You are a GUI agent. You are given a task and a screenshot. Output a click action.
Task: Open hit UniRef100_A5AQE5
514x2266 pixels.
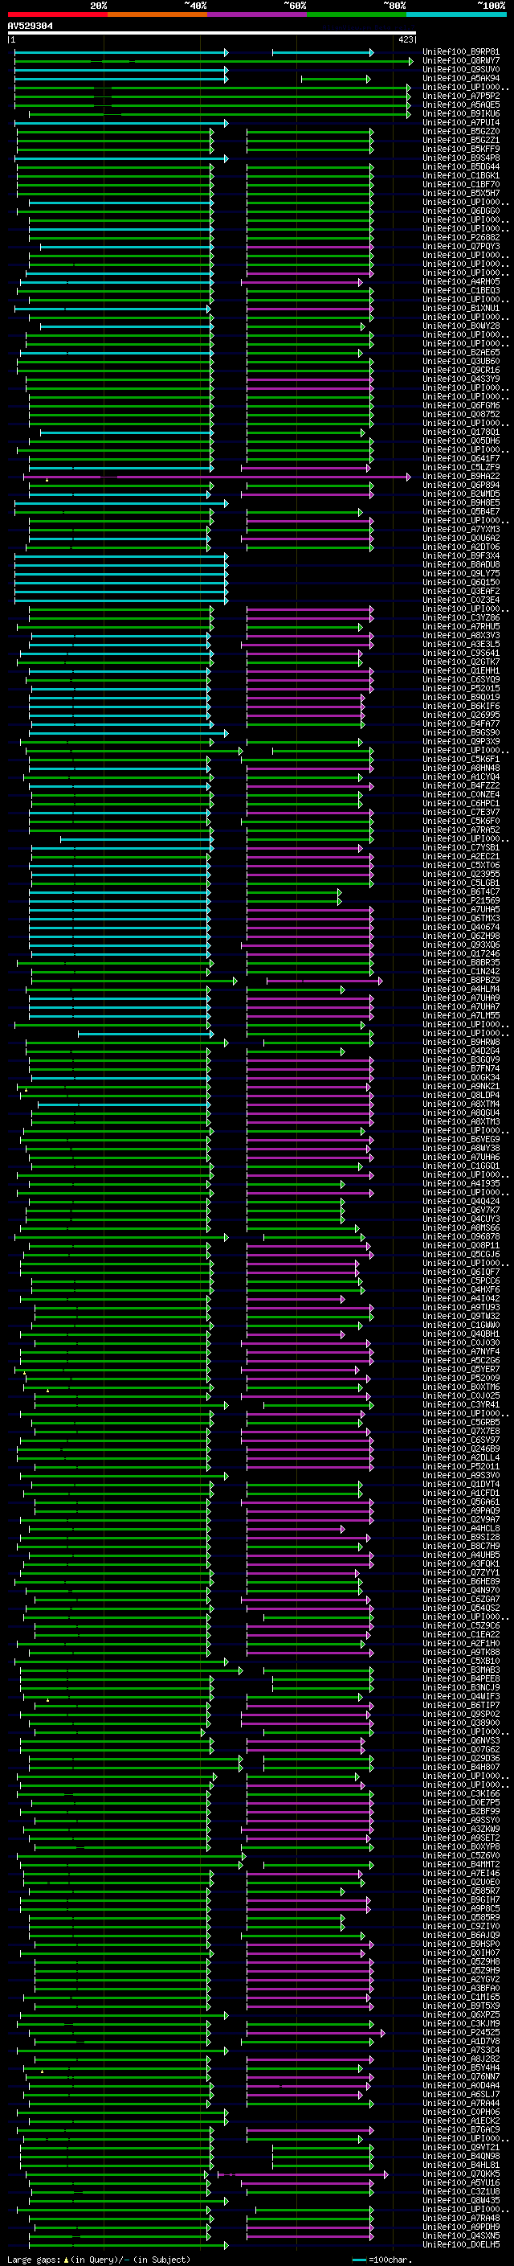point(460,105)
